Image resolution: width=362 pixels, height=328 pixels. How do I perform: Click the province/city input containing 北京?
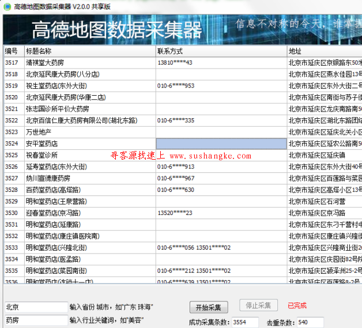(36, 307)
